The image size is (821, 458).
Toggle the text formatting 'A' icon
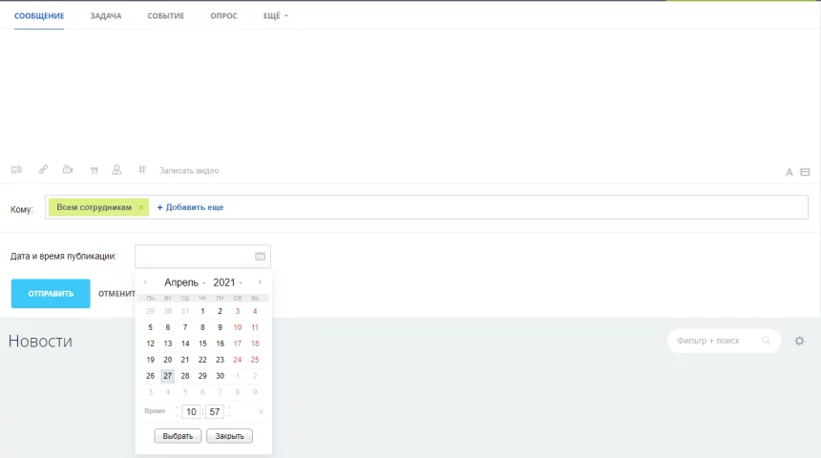point(789,173)
